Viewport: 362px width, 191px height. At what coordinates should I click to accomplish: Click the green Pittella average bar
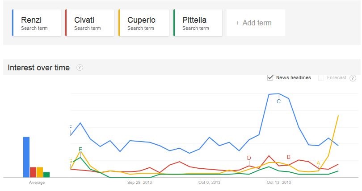(x=46, y=174)
